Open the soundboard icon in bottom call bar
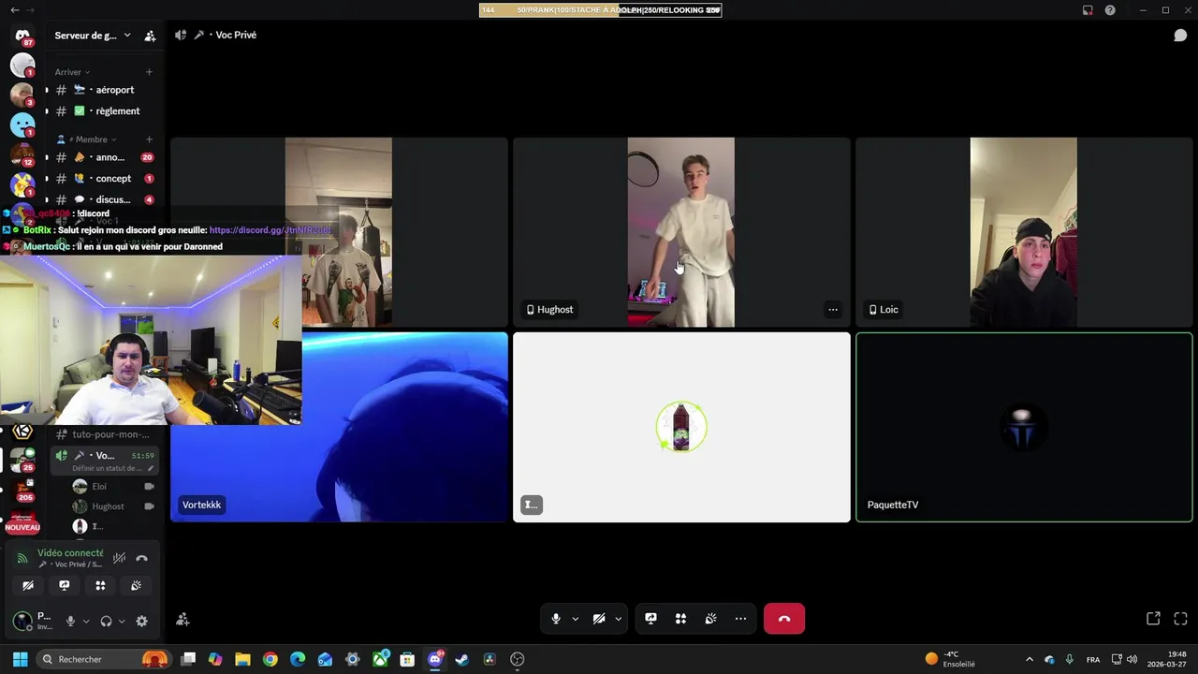This screenshot has width=1198, height=674. [710, 619]
